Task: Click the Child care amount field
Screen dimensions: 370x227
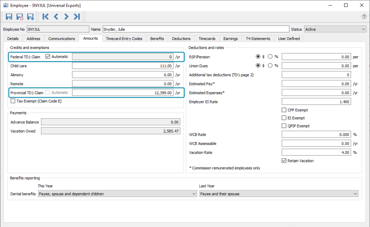Action: pyautogui.click(x=123, y=66)
